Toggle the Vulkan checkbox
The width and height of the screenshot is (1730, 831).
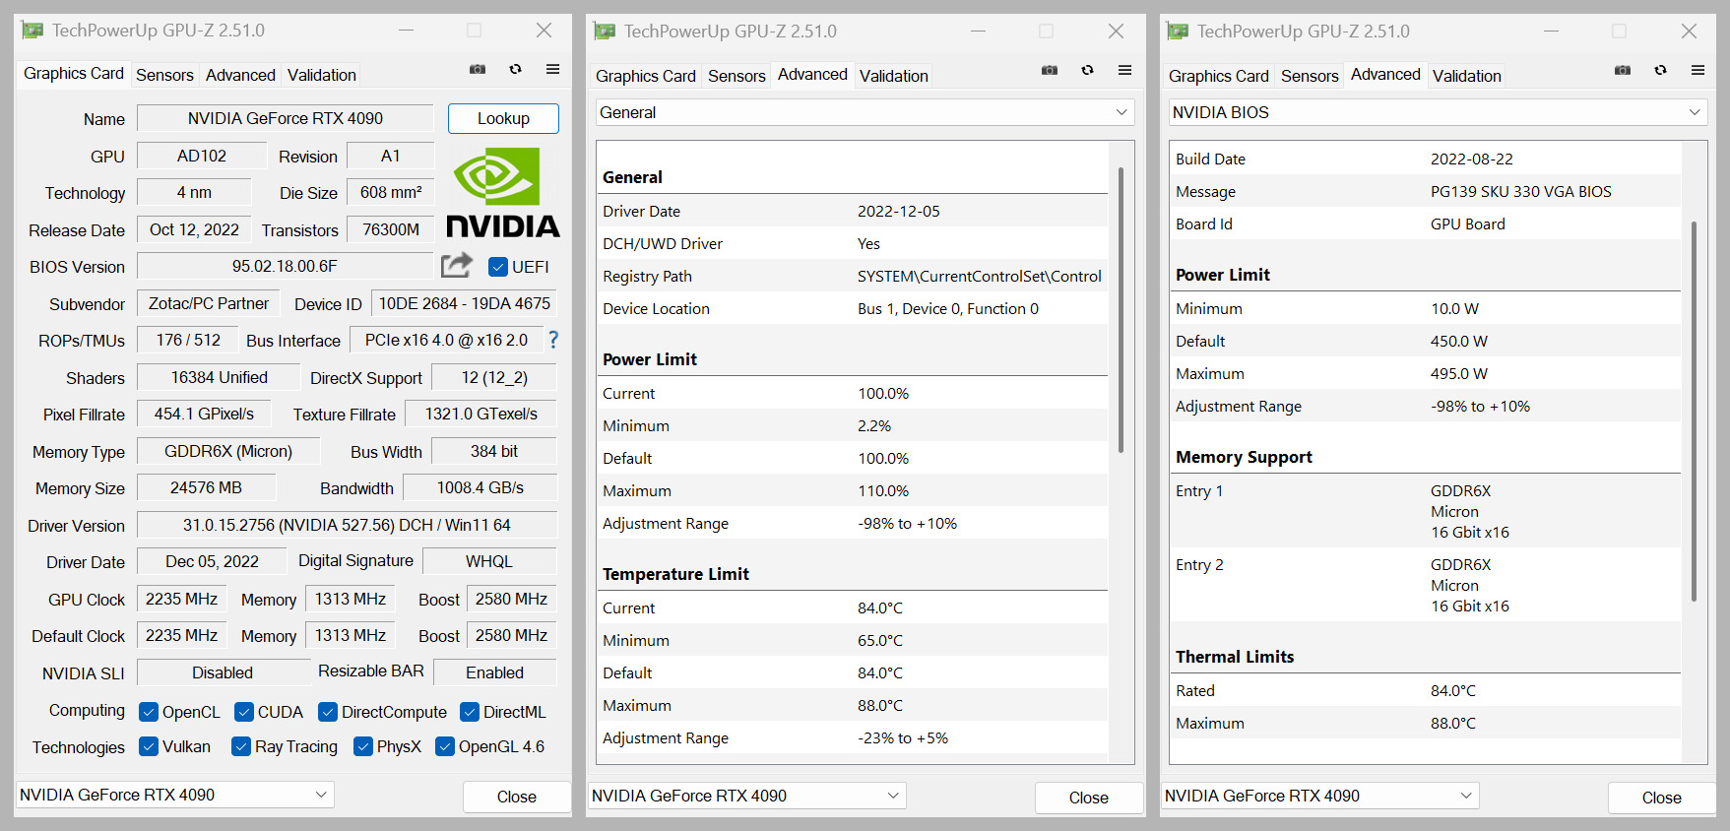(x=149, y=746)
